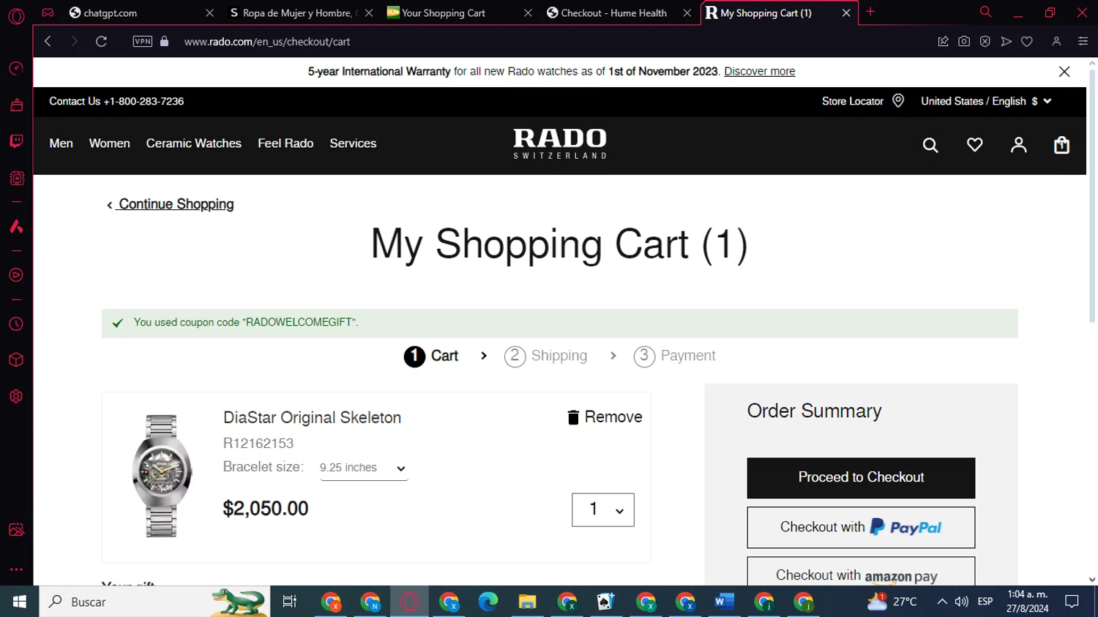Screen dimensions: 1098x617
Task: Switch to the chatgpt.com tab
Action: click(x=141, y=12)
